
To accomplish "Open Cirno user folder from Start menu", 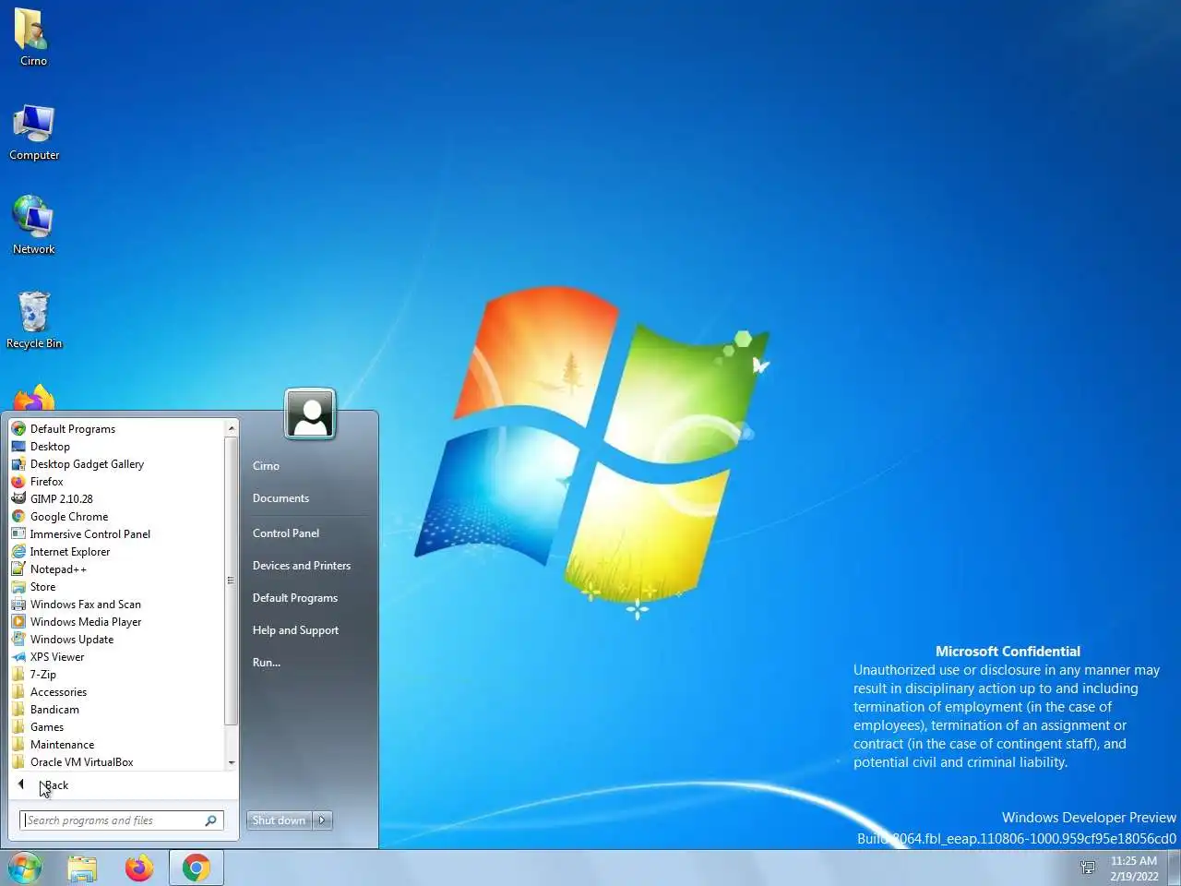I will [266, 466].
